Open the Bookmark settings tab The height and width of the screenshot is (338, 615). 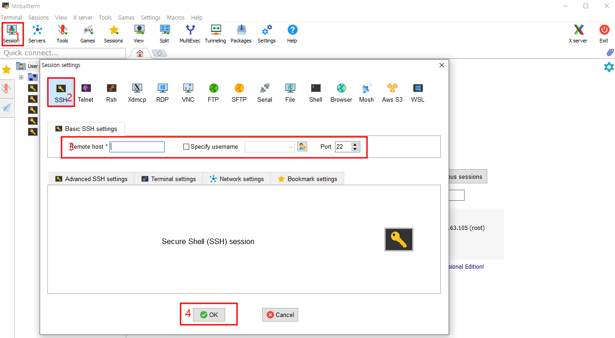307,179
